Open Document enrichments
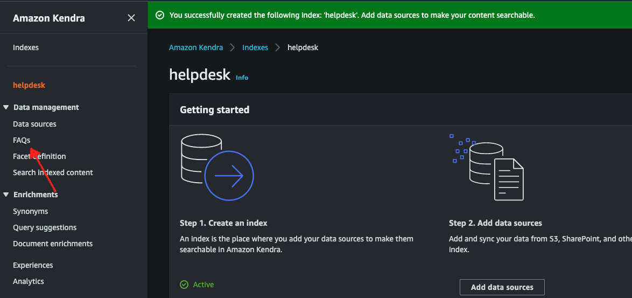 [53, 244]
